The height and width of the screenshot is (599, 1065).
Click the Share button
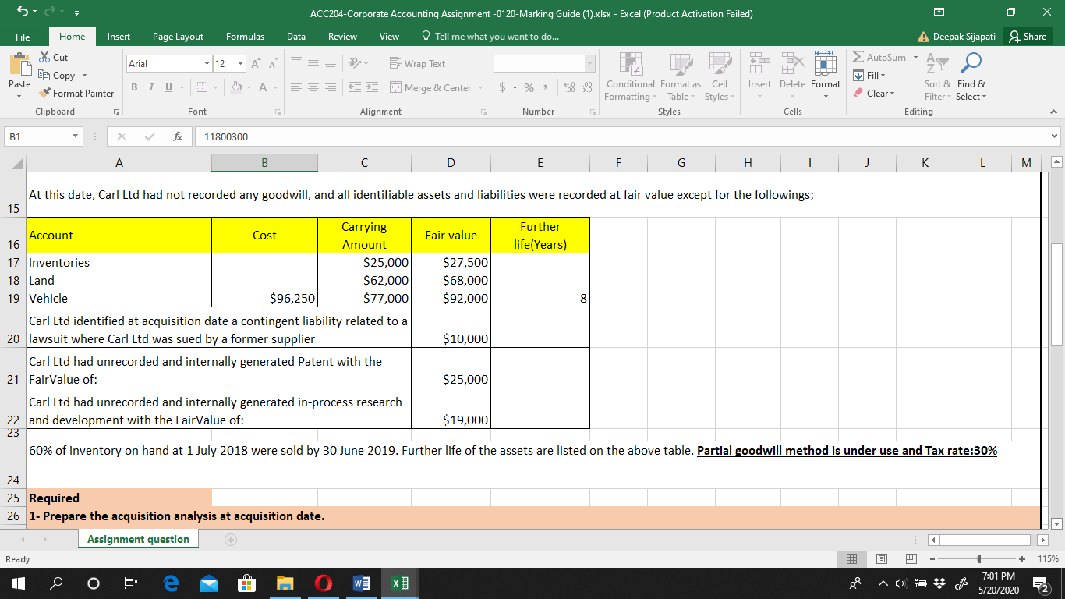[1028, 37]
